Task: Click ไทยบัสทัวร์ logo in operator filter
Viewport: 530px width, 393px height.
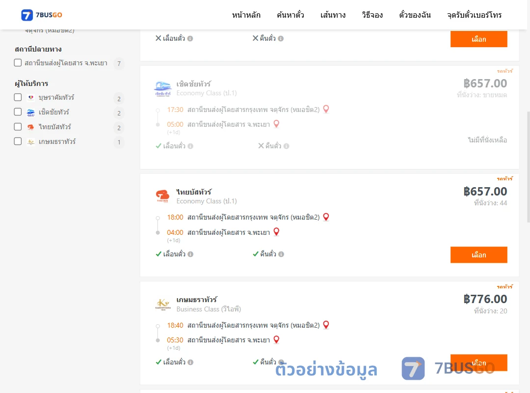Action: pos(31,127)
